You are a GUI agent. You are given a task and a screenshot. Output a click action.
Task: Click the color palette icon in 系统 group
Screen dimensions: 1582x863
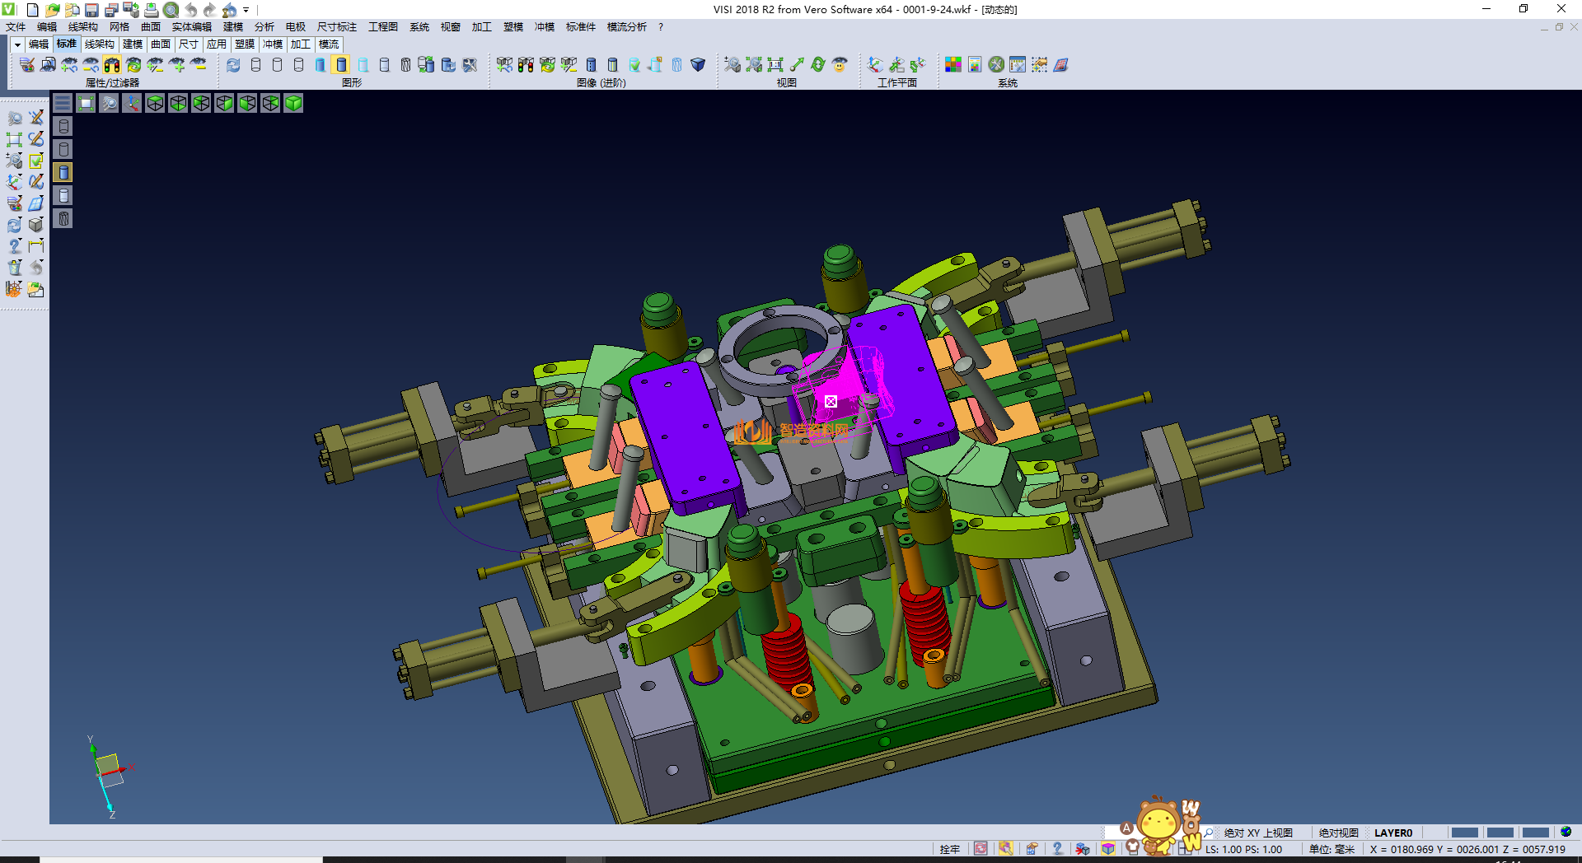[x=953, y=64]
